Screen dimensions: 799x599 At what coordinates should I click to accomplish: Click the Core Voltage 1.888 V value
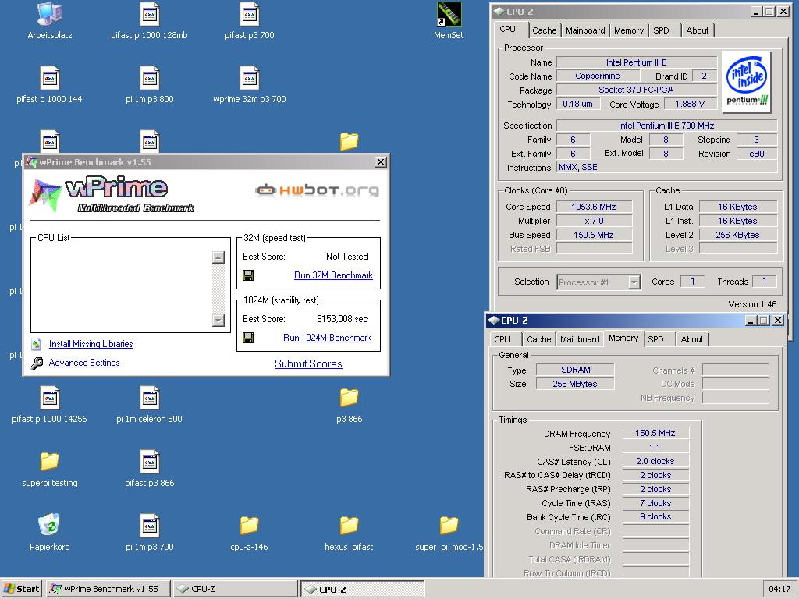point(690,104)
